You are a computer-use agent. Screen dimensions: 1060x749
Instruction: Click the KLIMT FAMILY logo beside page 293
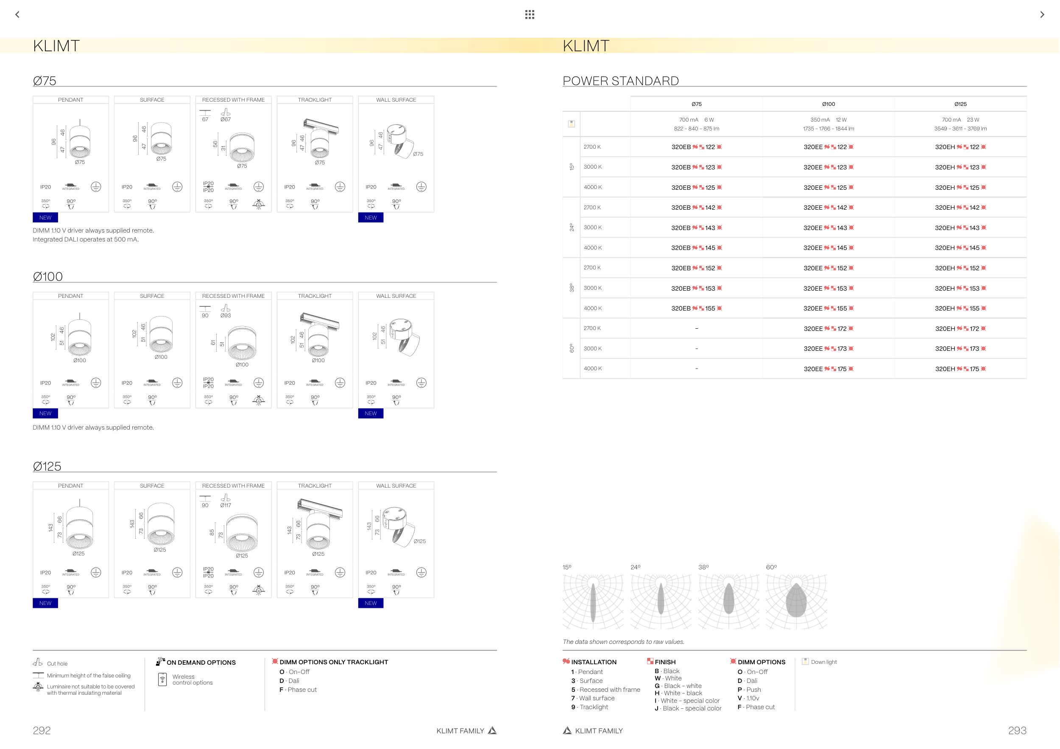[567, 730]
